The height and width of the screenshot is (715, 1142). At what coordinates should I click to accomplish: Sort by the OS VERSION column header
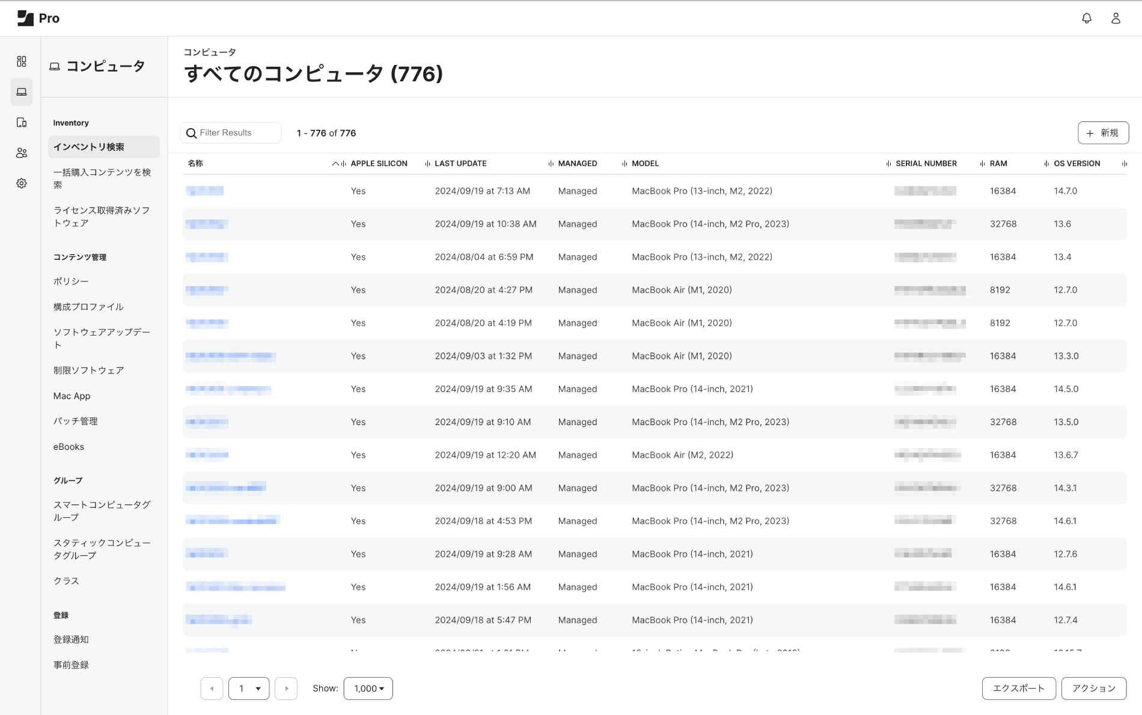[x=1076, y=164]
